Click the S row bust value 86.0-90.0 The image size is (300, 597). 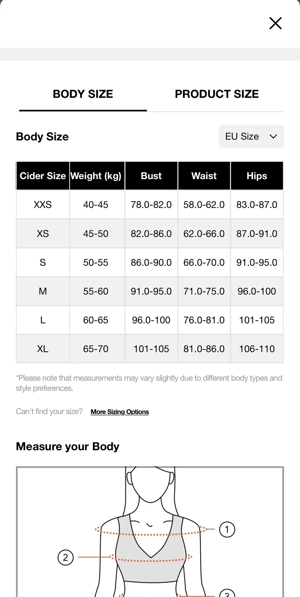151,262
